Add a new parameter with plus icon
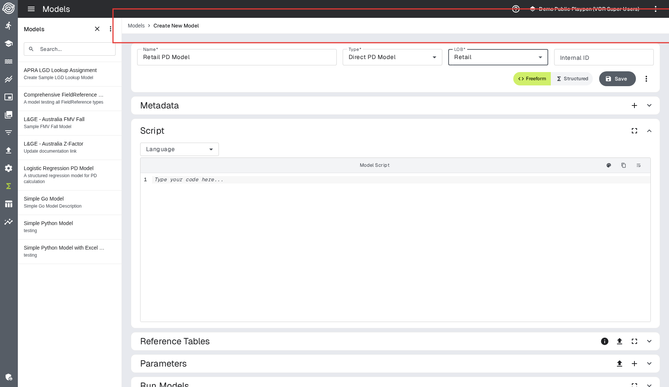 (x=634, y=364)
